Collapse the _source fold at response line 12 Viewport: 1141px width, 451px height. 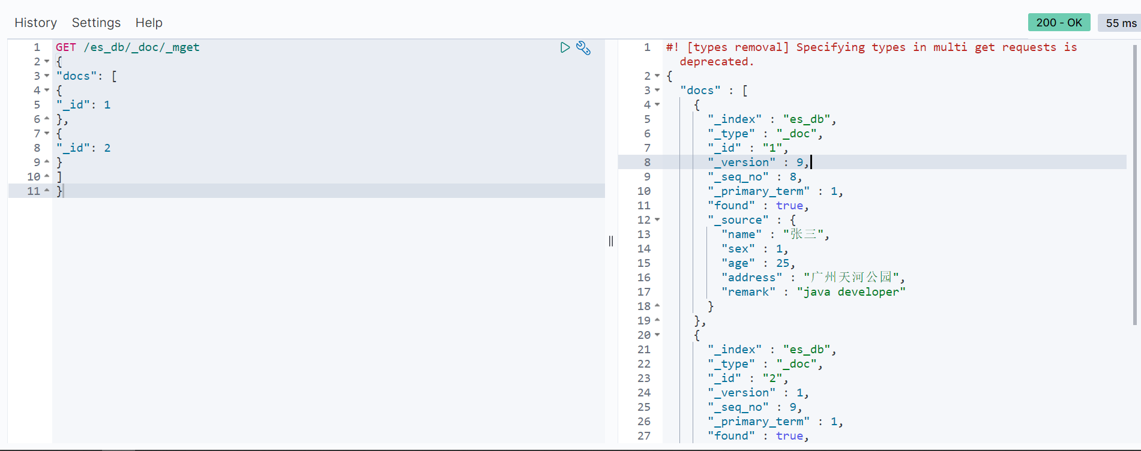point(657,220)
